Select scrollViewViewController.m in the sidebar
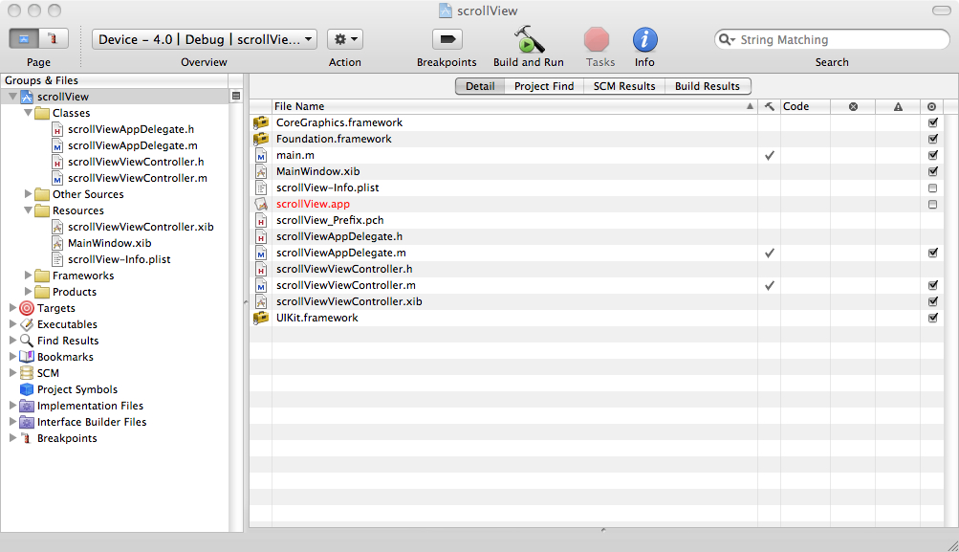Image resolution: width=959 pixels, height=552 pixels. pos(137,178)
